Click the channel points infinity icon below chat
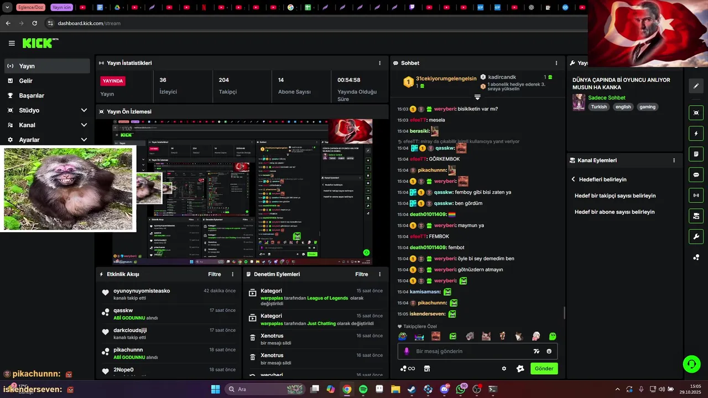 coord(408,369)
